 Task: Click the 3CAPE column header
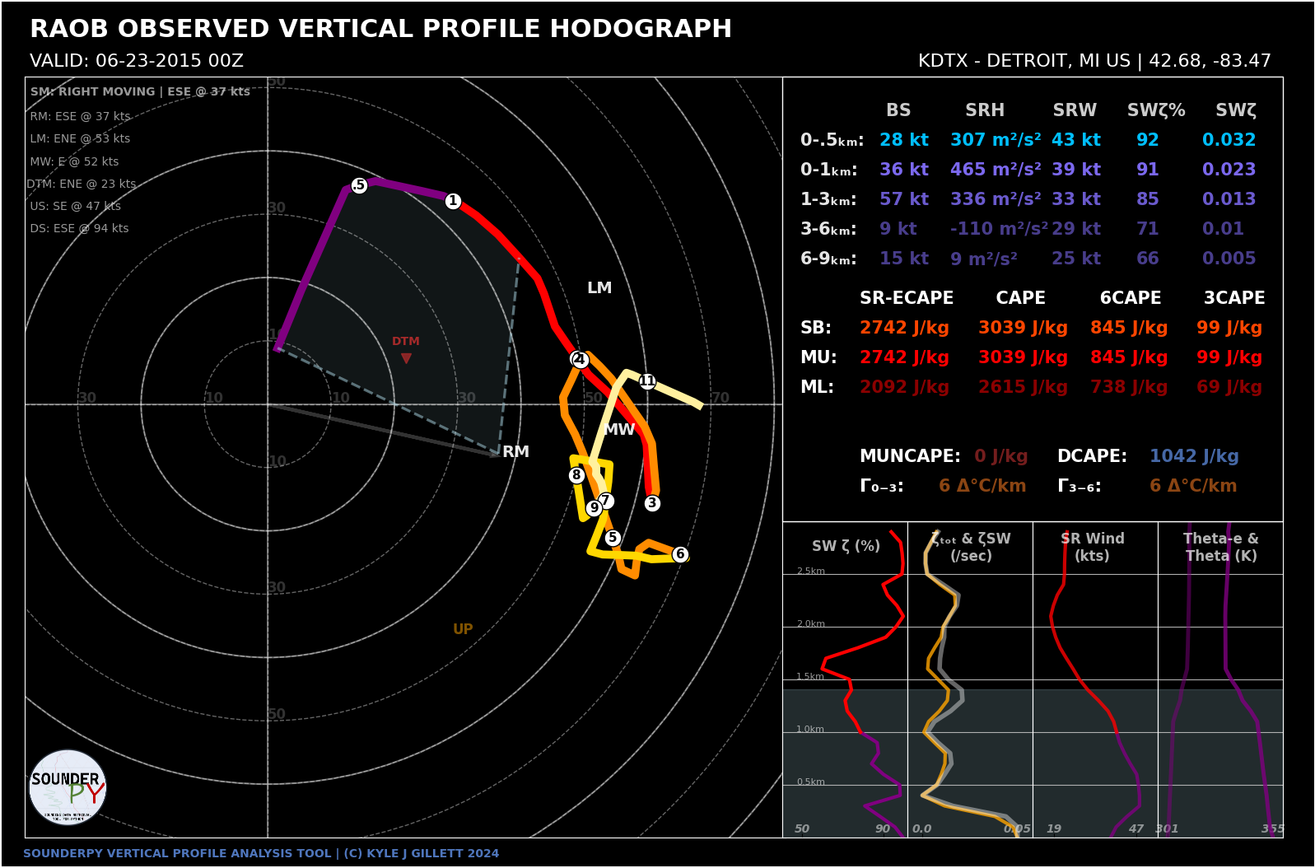(x=1234, y=298)
